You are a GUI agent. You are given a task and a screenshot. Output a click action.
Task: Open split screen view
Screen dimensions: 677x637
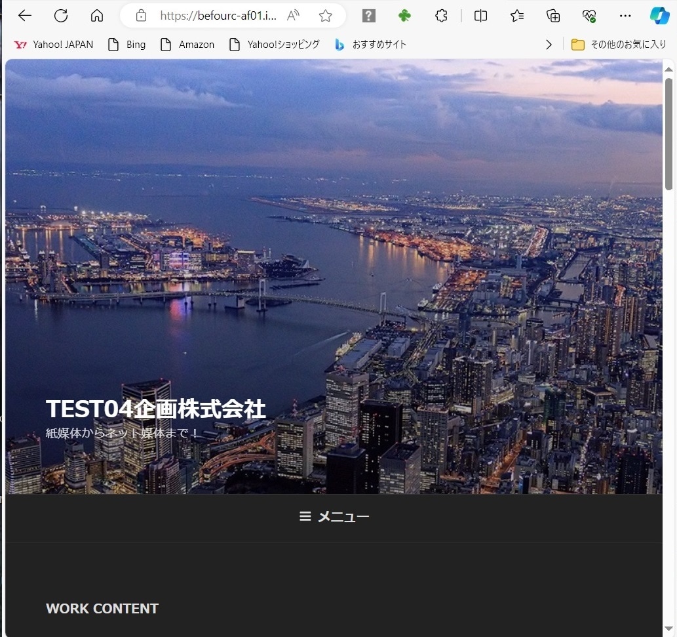480,16
